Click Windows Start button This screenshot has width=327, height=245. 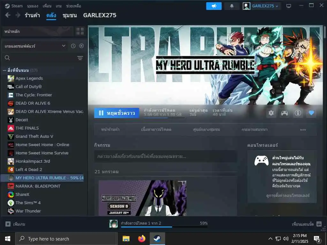tap(8, 239)
